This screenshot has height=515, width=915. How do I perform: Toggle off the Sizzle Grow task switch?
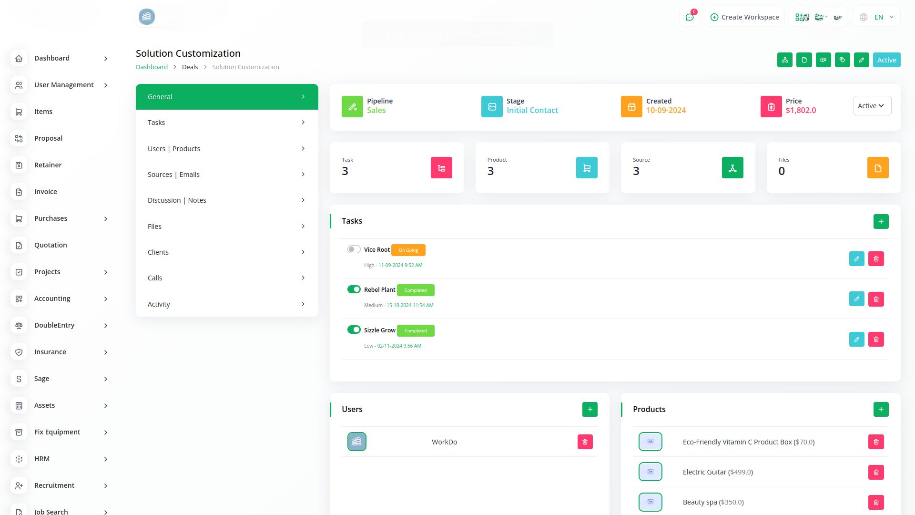[x=354, y=330]
